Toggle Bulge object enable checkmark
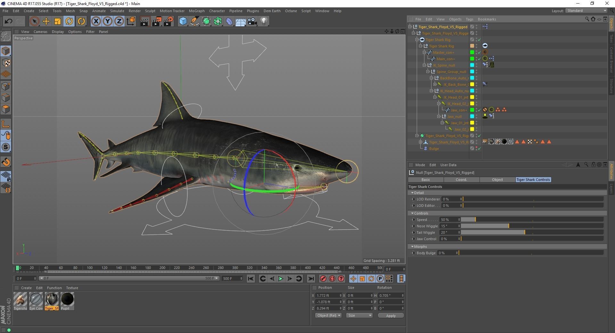615x333 pixels. point(480,149)
